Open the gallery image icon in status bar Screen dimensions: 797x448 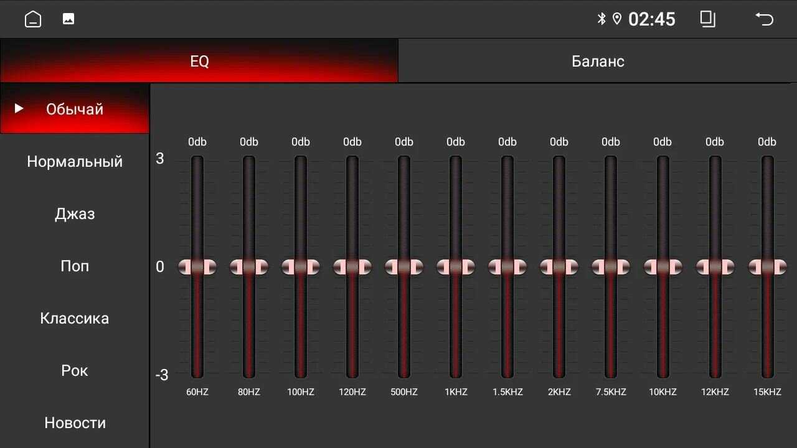pos(68,19)
